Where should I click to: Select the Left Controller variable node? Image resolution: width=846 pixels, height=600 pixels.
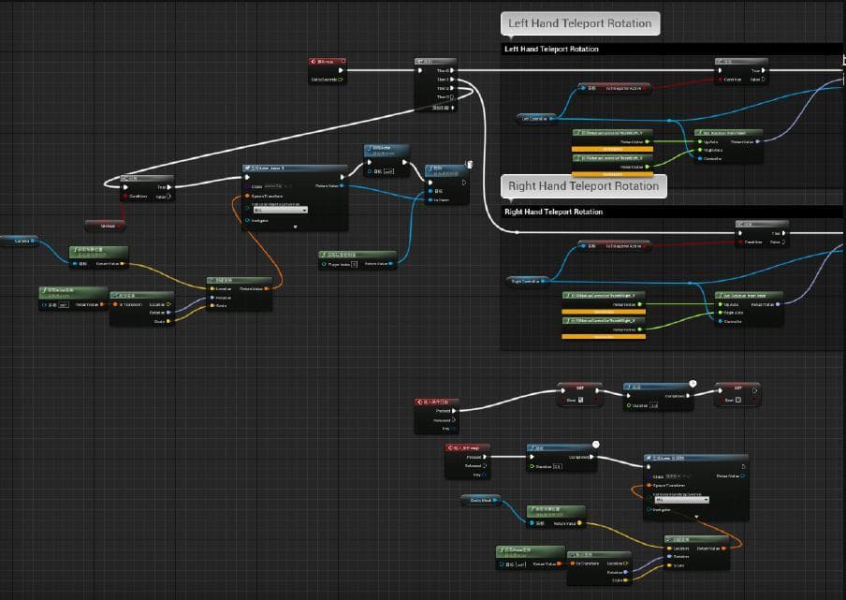point(537,118)
